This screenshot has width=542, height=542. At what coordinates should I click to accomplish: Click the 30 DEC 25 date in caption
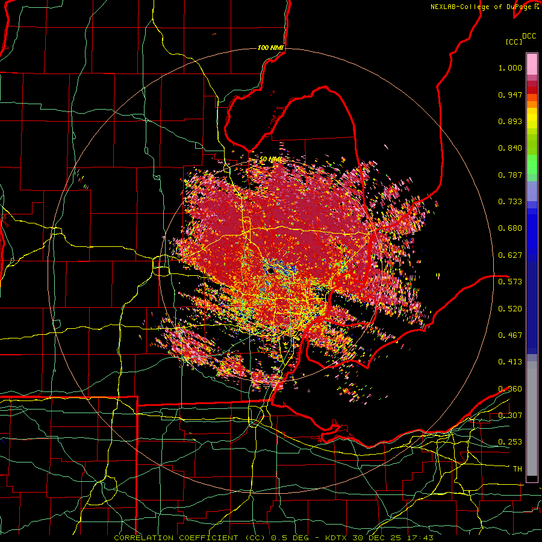pos(376,538)
